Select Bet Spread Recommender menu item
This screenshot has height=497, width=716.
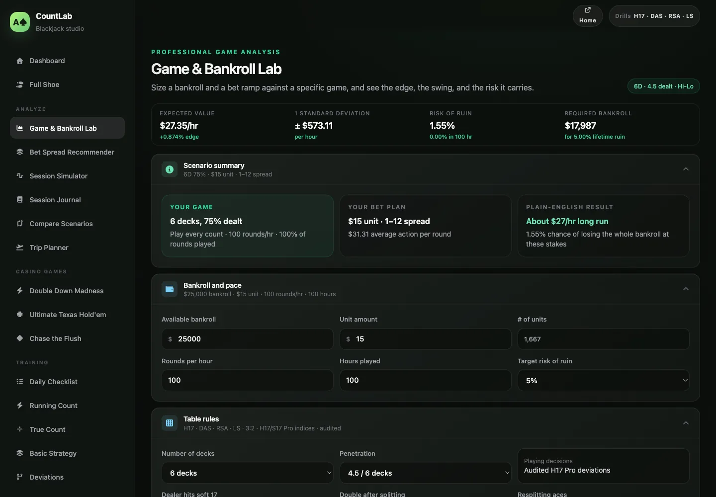click(x=67, y=152)
